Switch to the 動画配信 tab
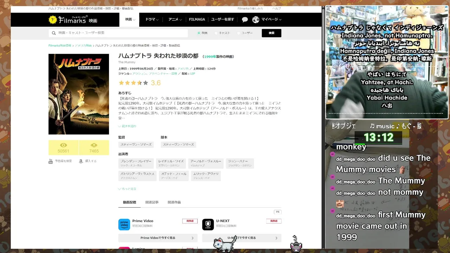The height and width of the screenshot is (253, 450). [x=129, y=202]
